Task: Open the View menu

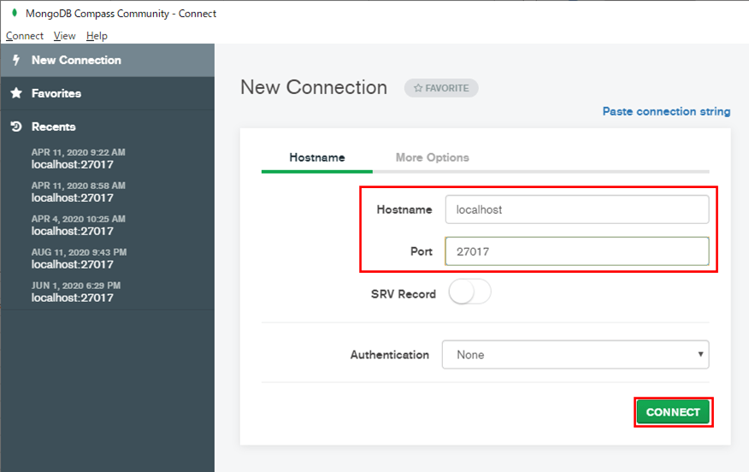Action: pos(64,36)
